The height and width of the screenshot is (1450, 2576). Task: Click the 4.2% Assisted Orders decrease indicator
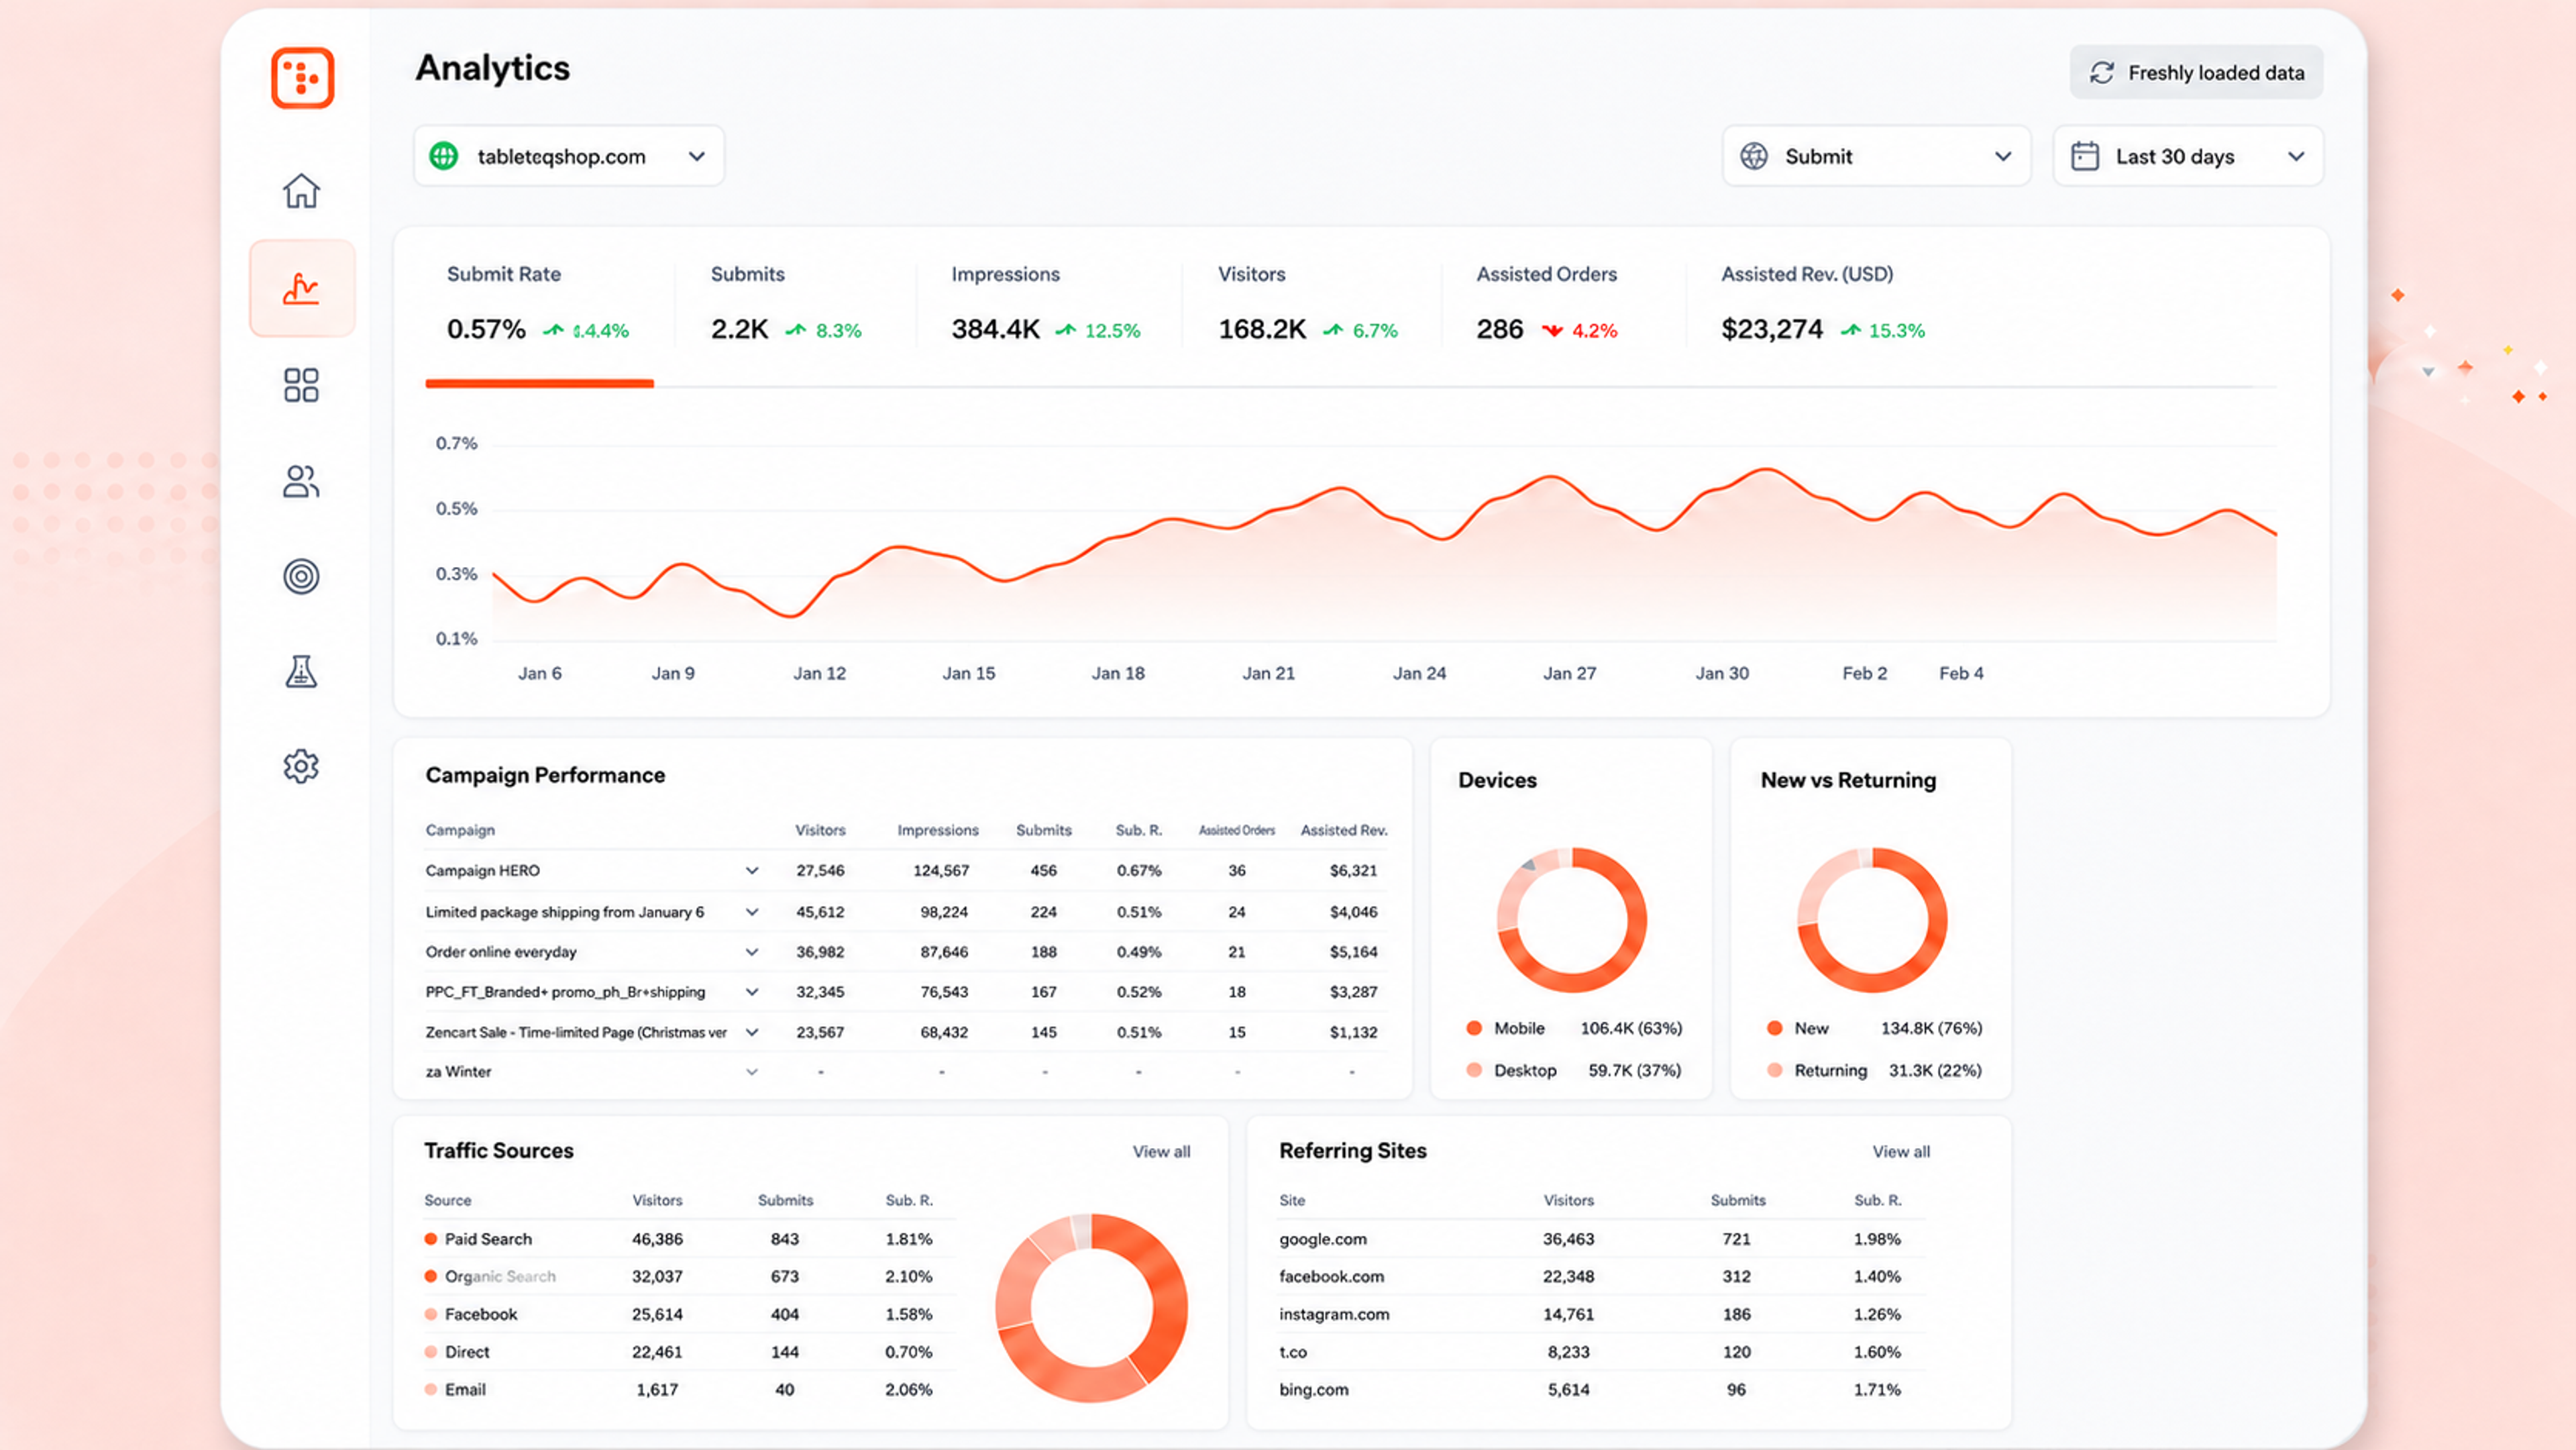[x=1580, y=330]
